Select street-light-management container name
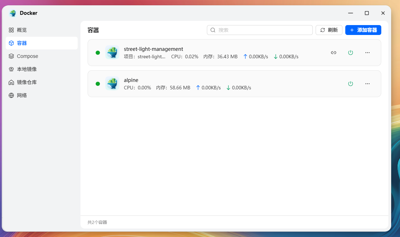The width and height of the screenshot is (400, 237). point(153,49)
